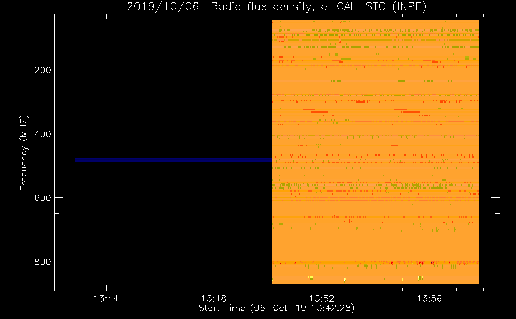
Task: Click the dark blue horizontal band near 480 MHz
Action: coord(173,159)
